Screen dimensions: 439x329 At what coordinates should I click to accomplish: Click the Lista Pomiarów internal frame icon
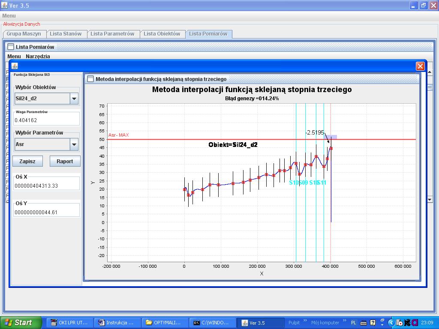click(x=11, y=47)
